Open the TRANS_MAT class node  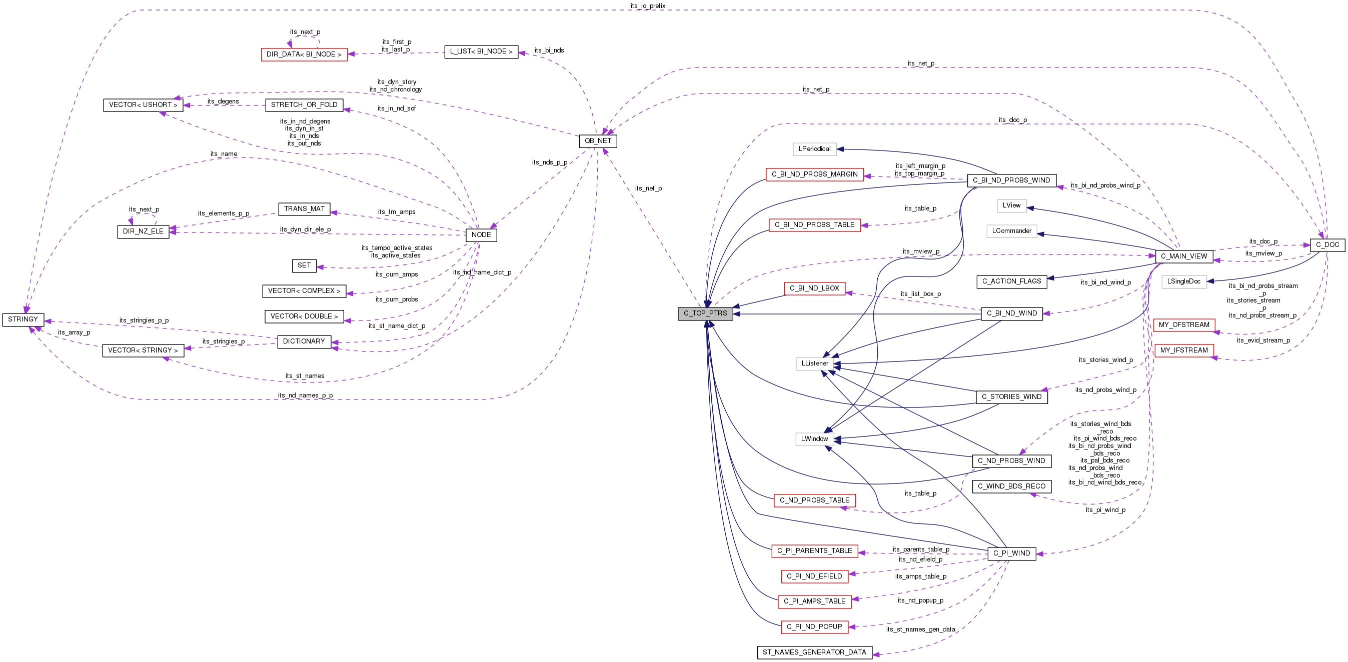tap(304, 208)
